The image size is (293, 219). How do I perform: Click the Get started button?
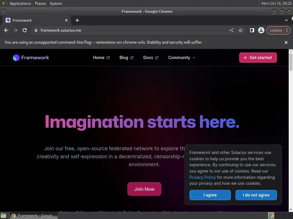258,58
